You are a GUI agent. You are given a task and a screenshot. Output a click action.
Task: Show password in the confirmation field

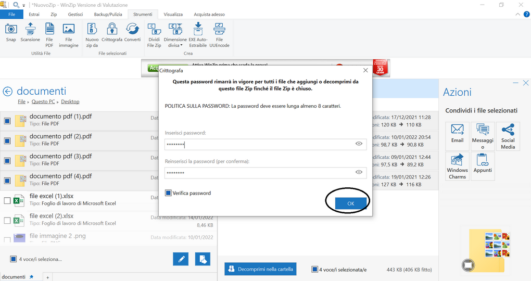359,172
